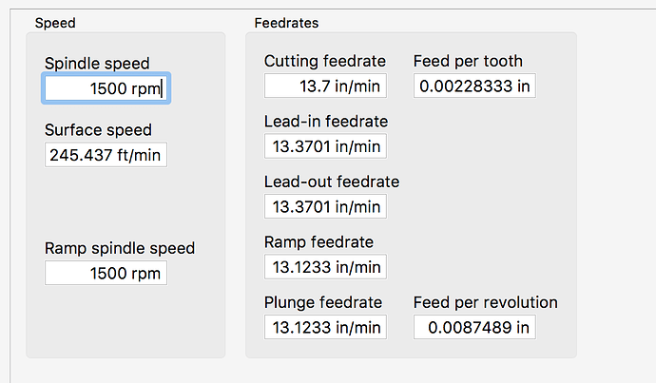Click the "Lead-out feedrate" text label

pos(332,182)
